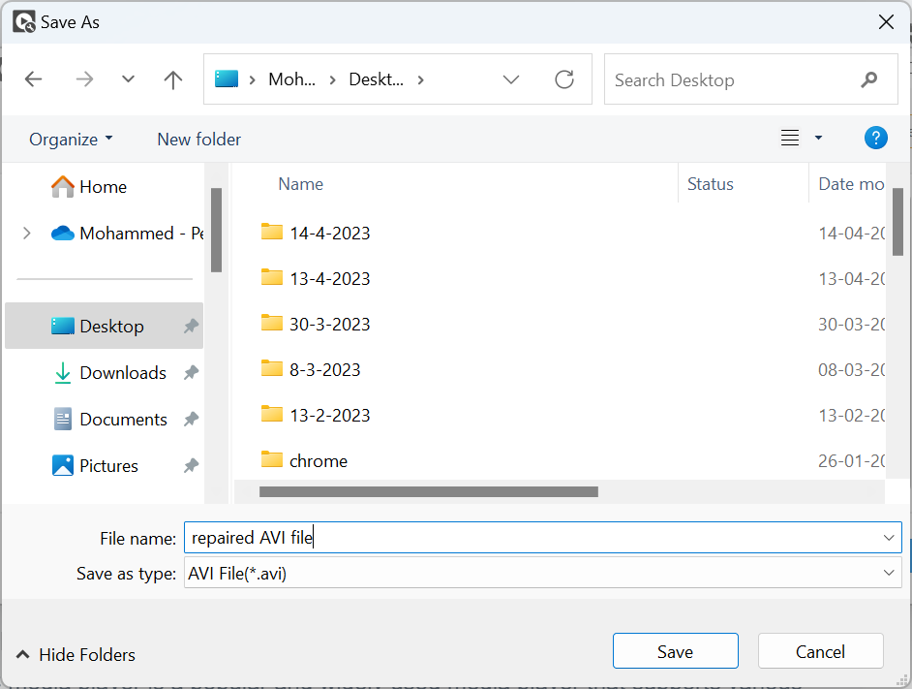Viewport: 912px width, 689px height.
Task: Click the Home icon in sidebar
Action: click(x=63, y=186)
